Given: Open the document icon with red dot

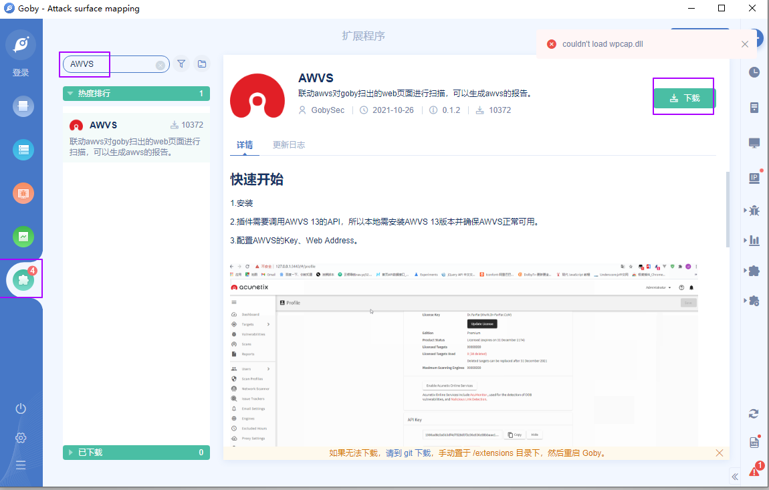Looking at the screenshot, I should [754, 442].
